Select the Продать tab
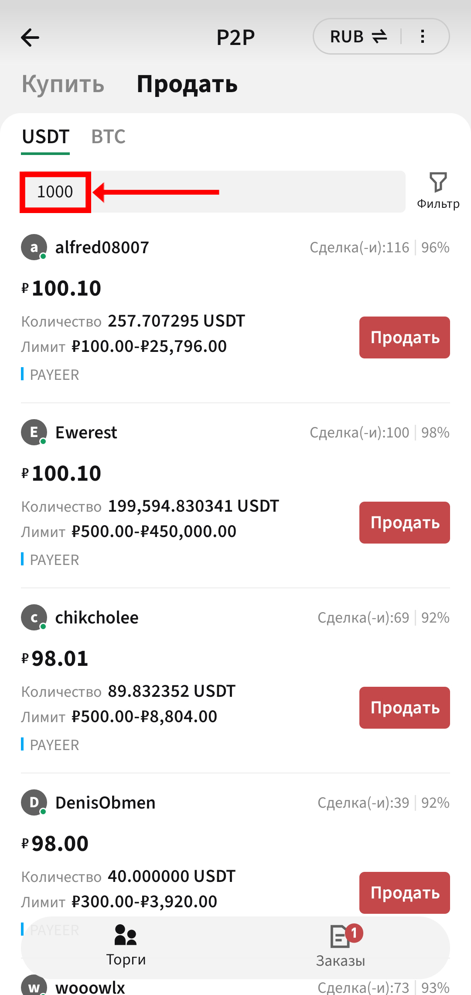This screenshot has width=471, height=995. pyautogui.click(x=187, y=84)
